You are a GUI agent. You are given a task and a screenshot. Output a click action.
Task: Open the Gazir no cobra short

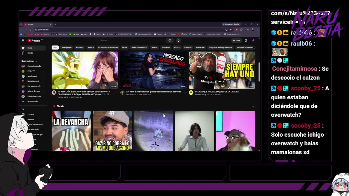pyautogui.click(x=112, y=131)
